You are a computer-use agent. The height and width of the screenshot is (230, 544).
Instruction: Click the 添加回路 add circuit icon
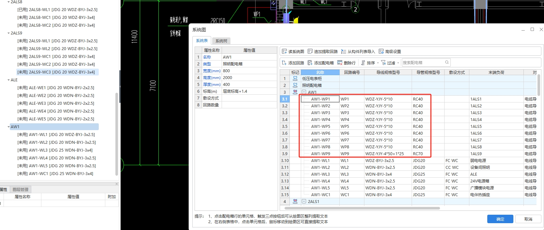click(x=284, y=63)
